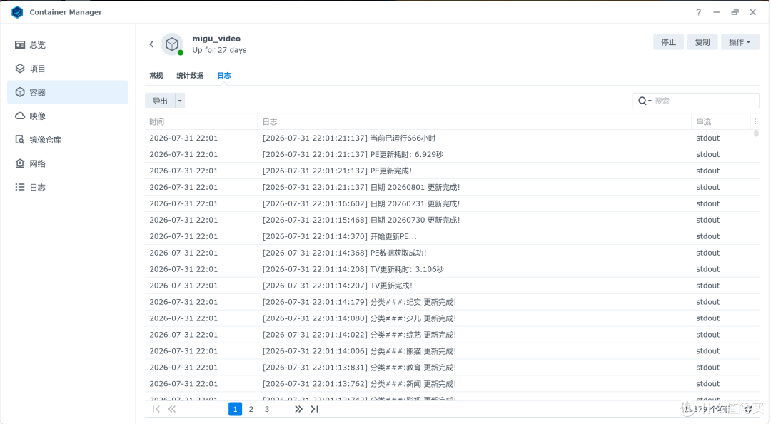Image resolution: width=771 pixels, height=424 pixels.
Task: Switch to 常规 general tab
Action: 156,75
